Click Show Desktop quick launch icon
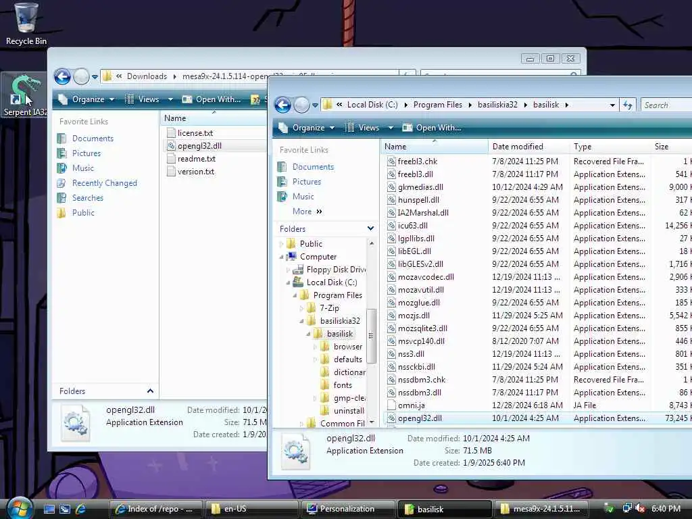The image size is (692, 519). click(x=49, y=509)
